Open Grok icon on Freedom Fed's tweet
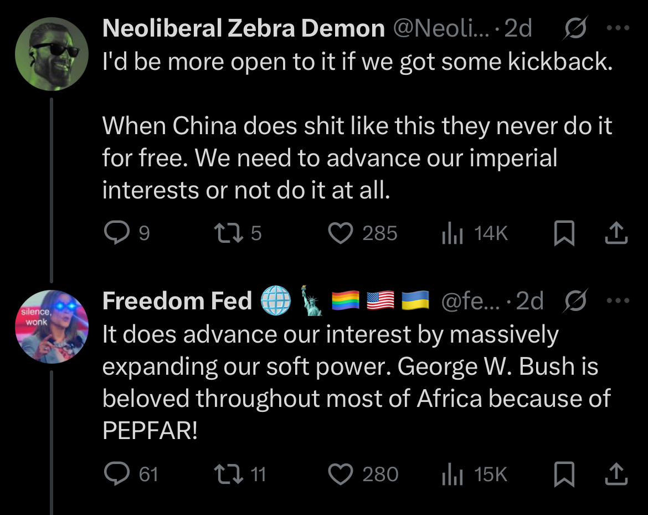Screen dimensions: 648x515 [575, 300]
